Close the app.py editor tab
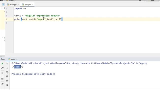160x90 pixels. point(32,4)
